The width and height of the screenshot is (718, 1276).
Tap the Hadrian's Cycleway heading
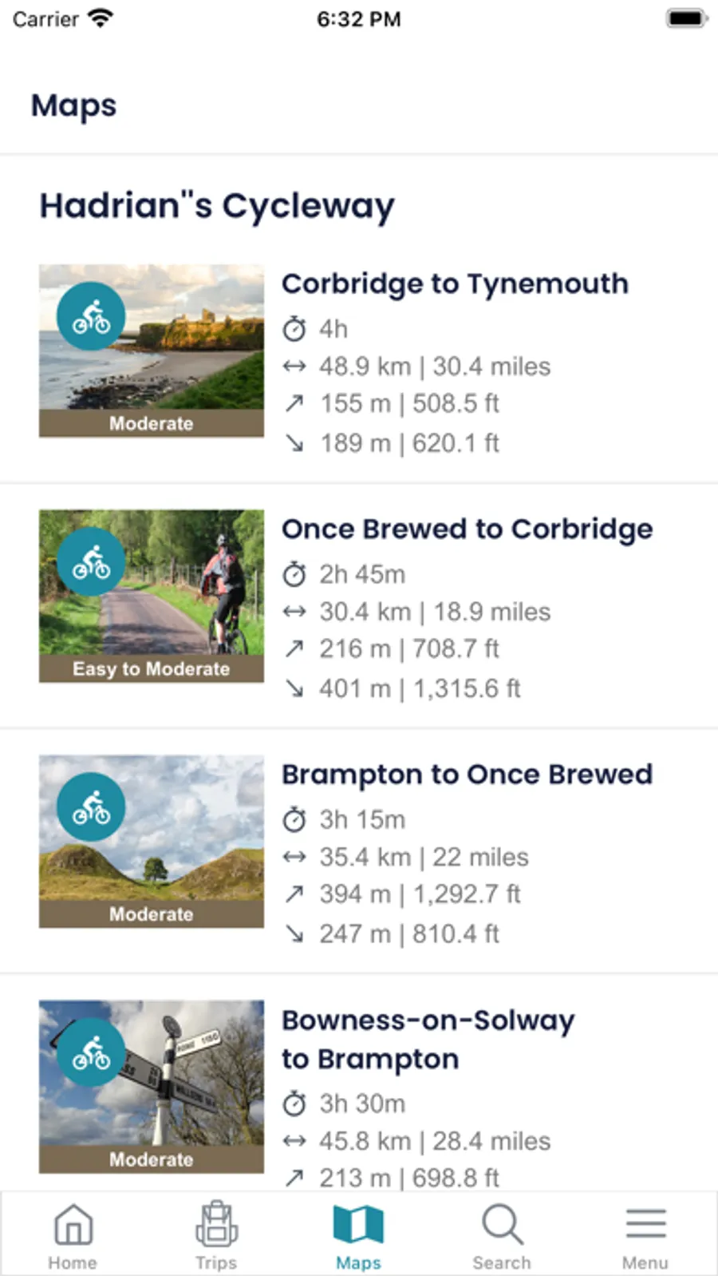coord(217,206)
